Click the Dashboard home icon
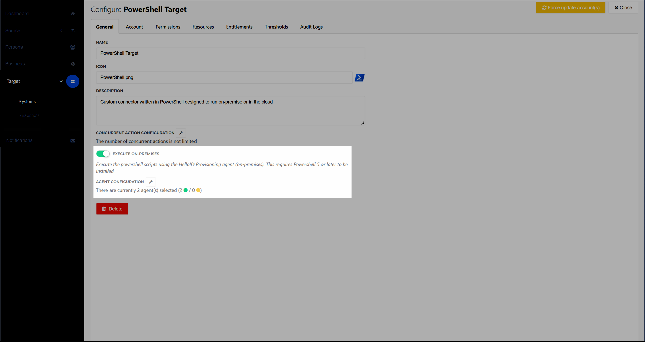The image size is (645, 342). pyautogui.click(x=73, y=14)
